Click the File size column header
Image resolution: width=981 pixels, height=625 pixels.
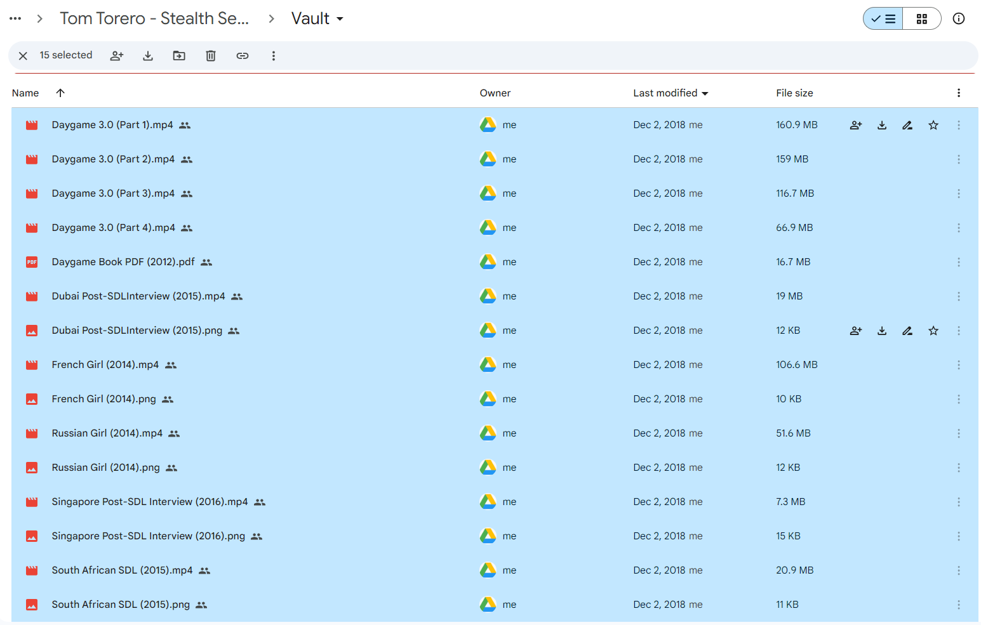(794, 93)
